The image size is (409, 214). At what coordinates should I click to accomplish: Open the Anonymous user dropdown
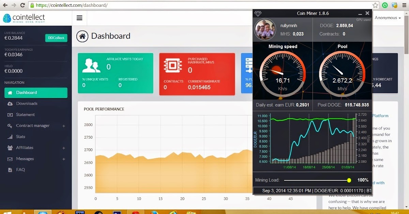pyautogui.click(x=388, y=18)
